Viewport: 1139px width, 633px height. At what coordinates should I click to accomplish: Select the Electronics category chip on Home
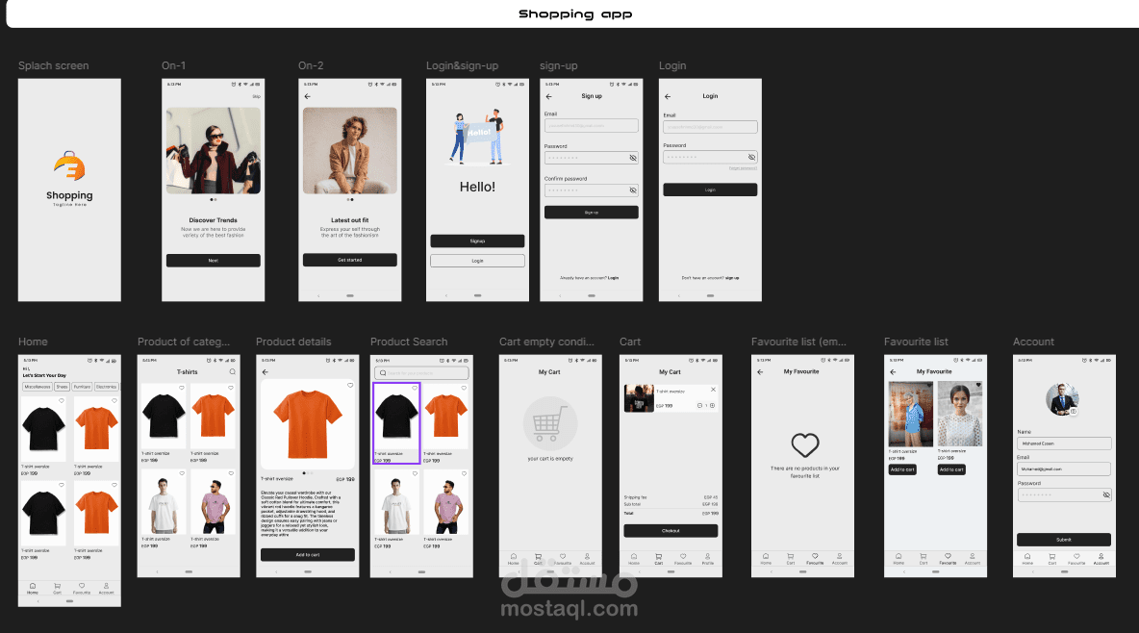tap(106, 387)
